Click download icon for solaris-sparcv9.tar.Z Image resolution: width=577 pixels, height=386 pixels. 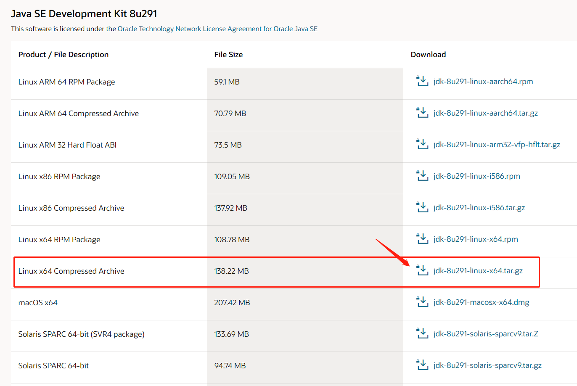click(x=422, y=333)
